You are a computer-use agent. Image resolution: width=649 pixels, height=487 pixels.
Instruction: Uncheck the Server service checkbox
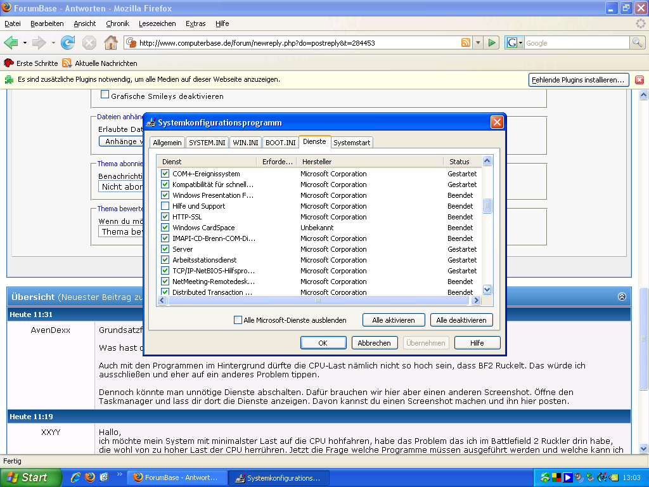[165, 249]
